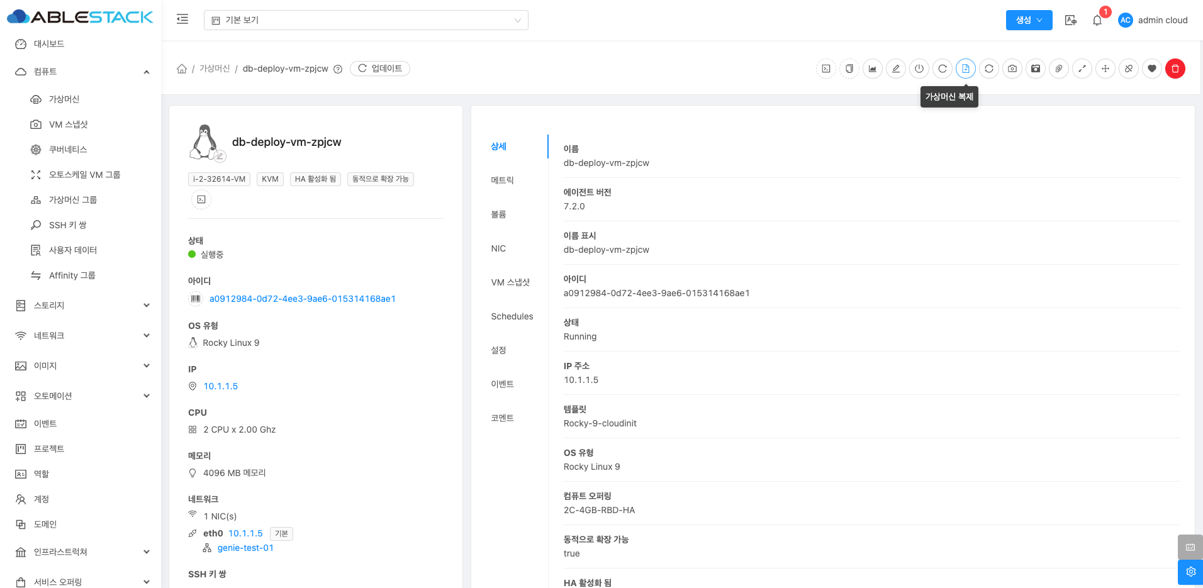Click the pencil edit VM icon
1203x588 pixels.
point(896,69)
